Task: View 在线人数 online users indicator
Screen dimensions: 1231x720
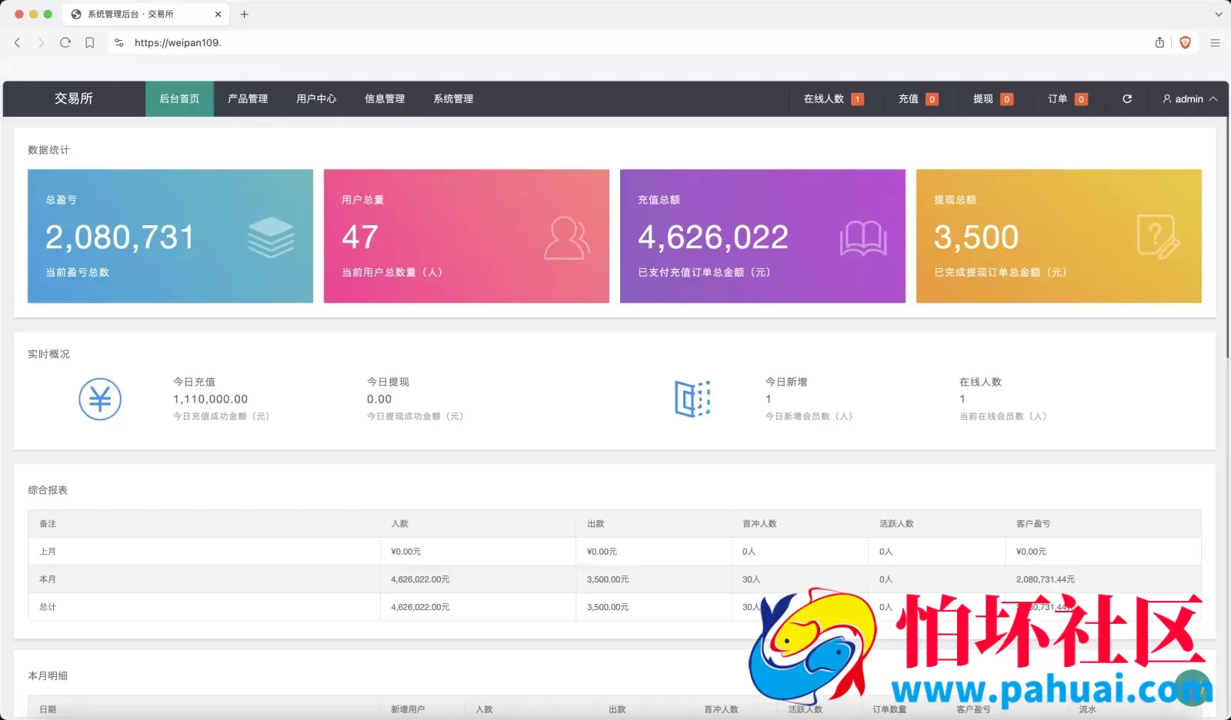Action: tap(833, 99)
